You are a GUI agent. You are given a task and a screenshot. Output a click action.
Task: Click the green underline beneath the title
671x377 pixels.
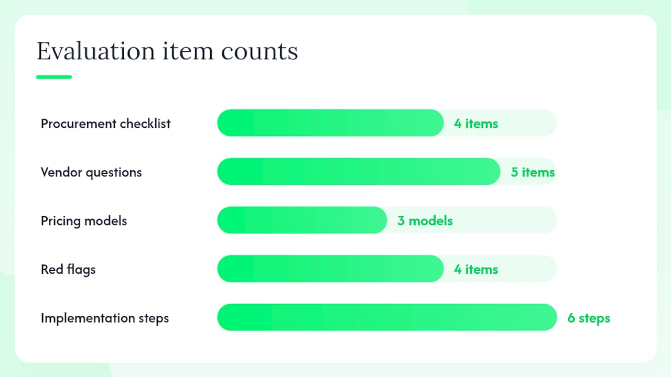[54, 77]
